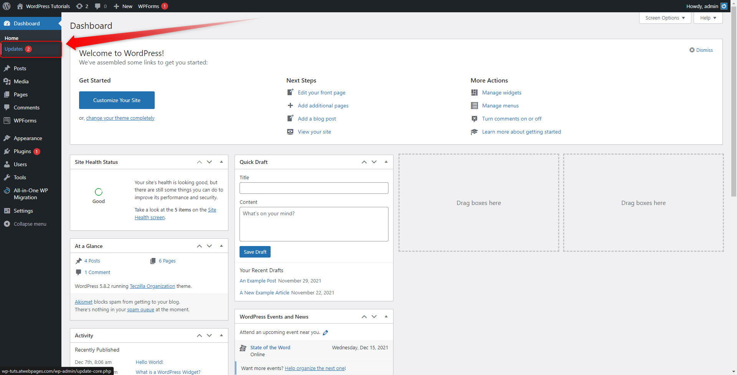Move At a Glance box up
Image resolution: width=737 pixels, height=375 pixels.
click(x=200, y=246)
